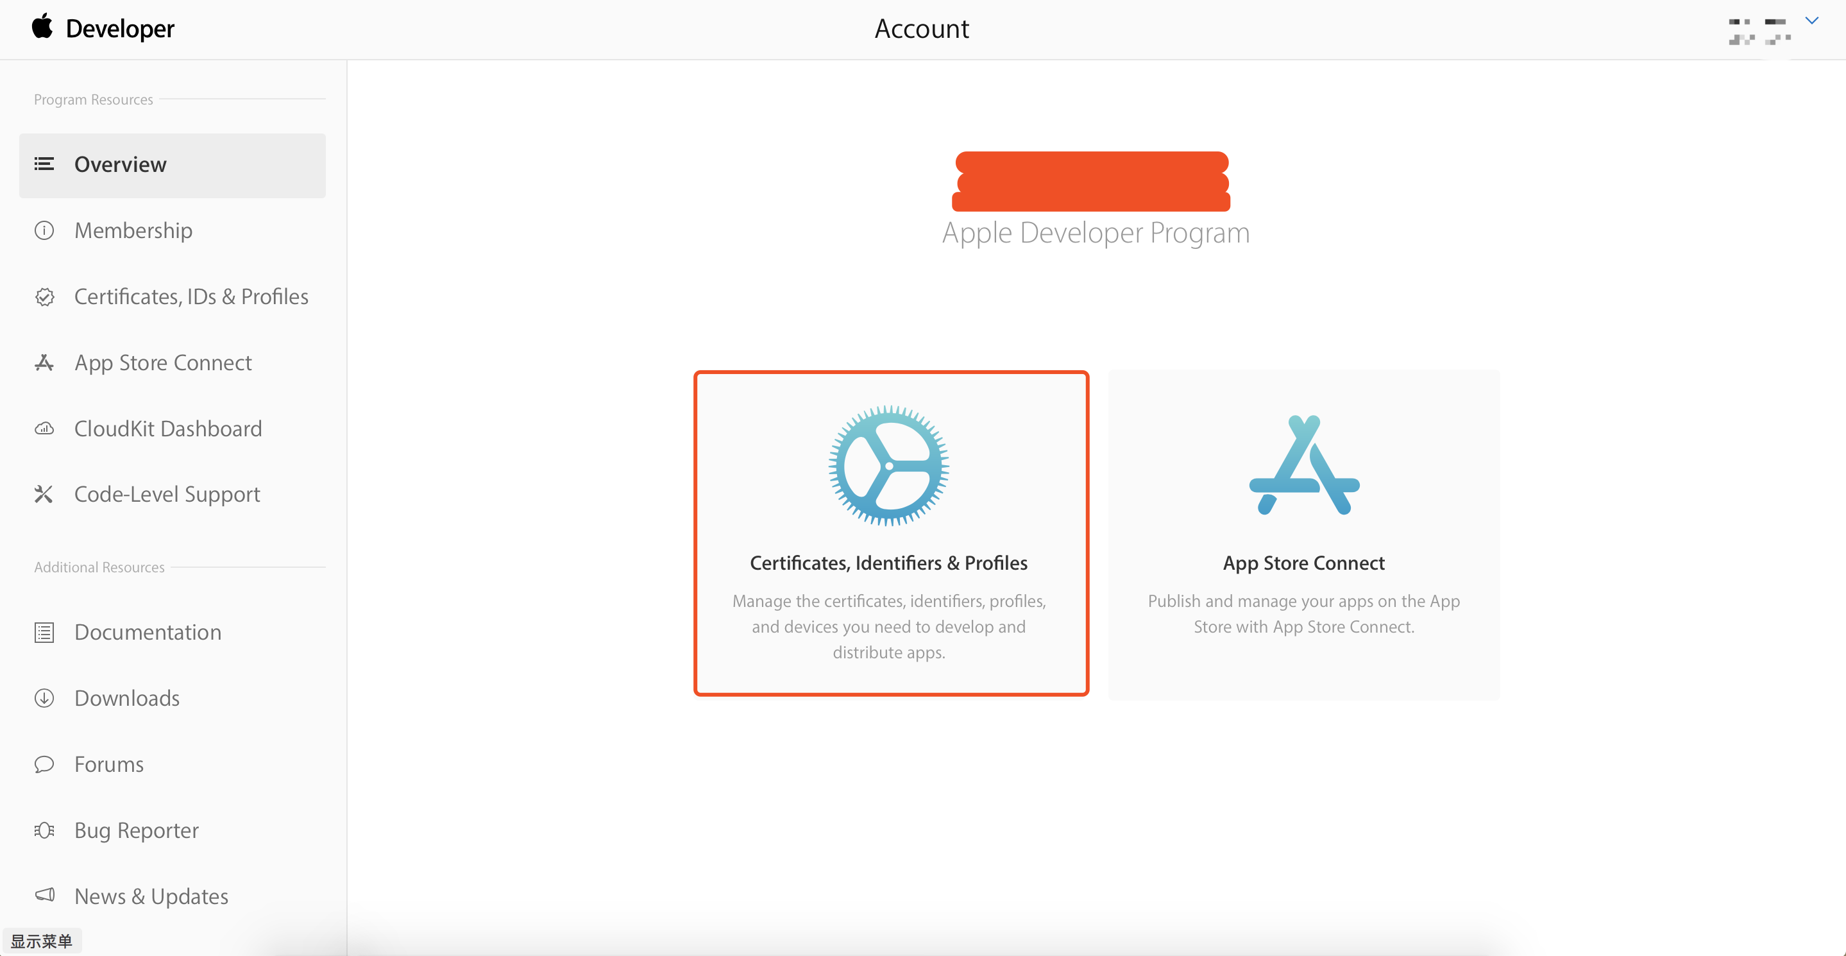Click the CloudKit Dashboard cloud icon
Image resolution: width=1846 pixels, height=956 pixels.
click(44, 429)
